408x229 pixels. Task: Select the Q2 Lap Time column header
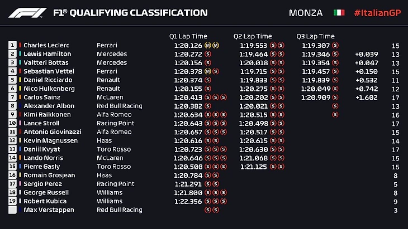tap(252, 36)
